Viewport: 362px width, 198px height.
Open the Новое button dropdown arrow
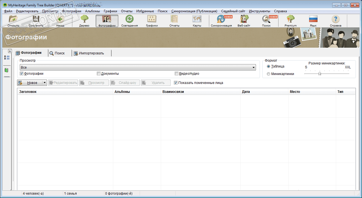[45, 83]
